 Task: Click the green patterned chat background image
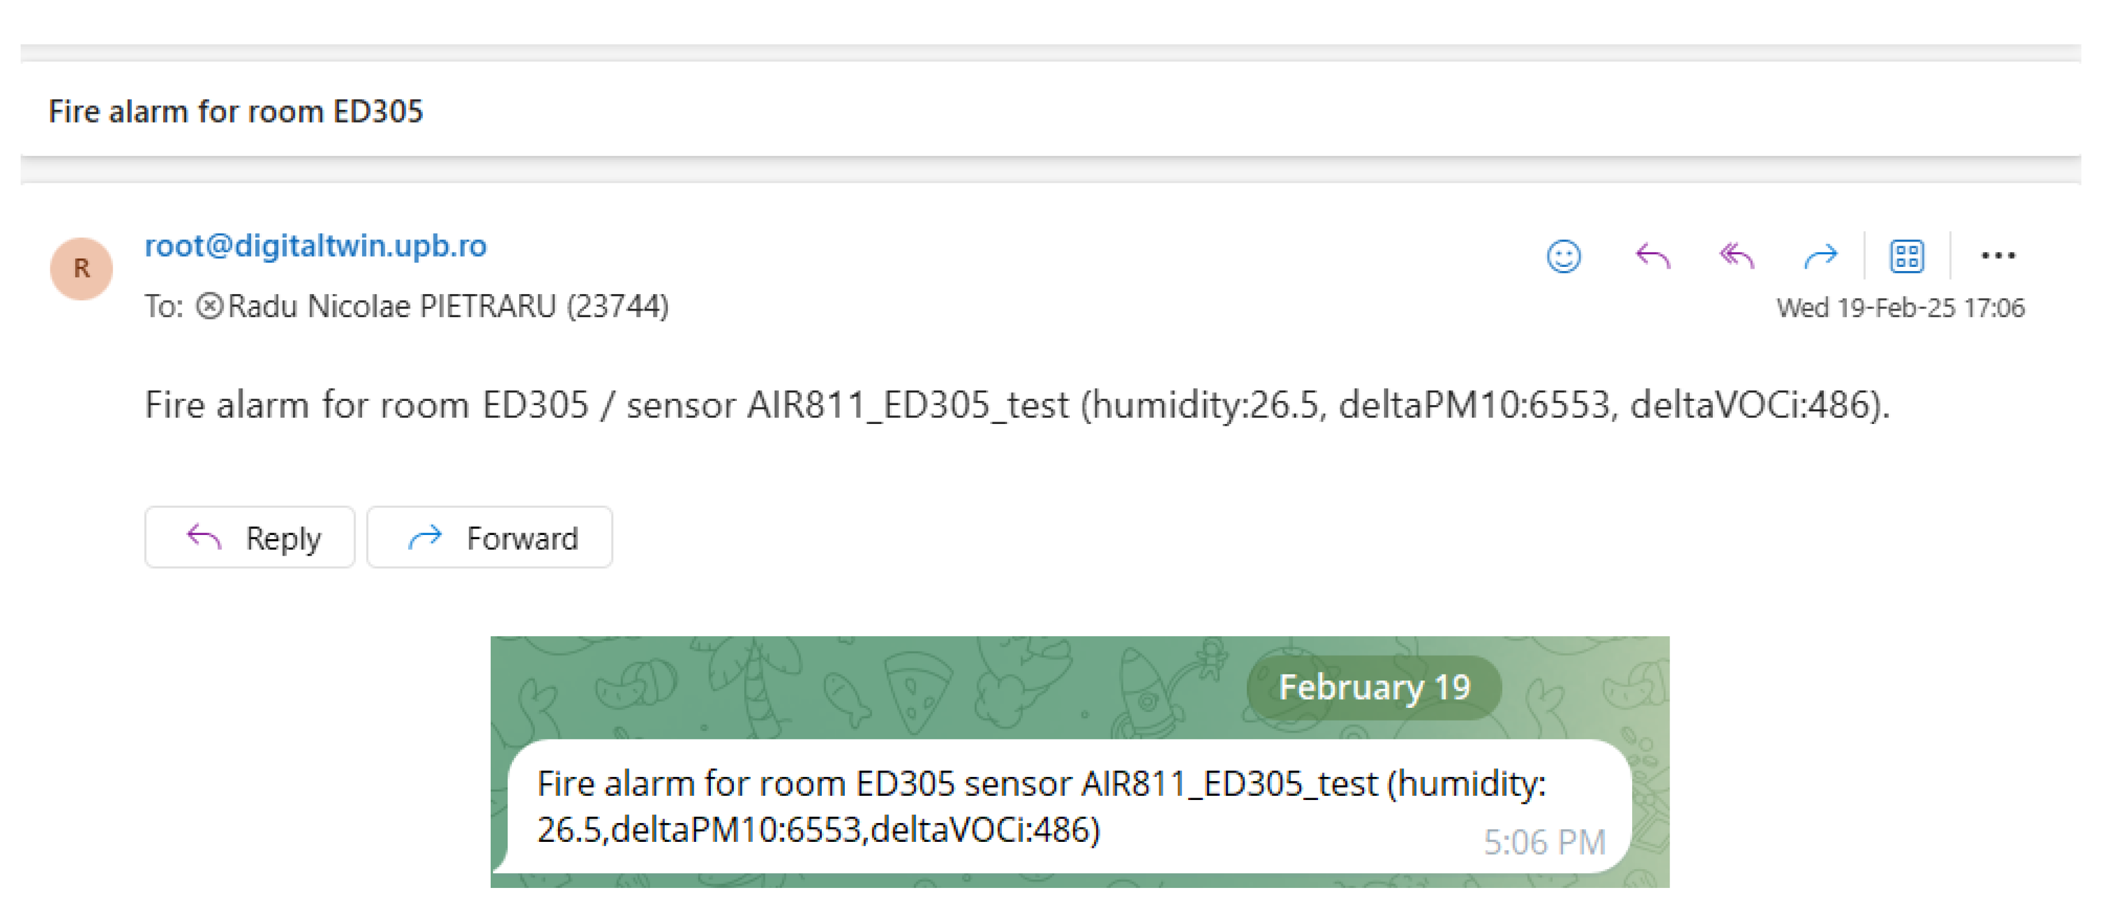(818, 687)
